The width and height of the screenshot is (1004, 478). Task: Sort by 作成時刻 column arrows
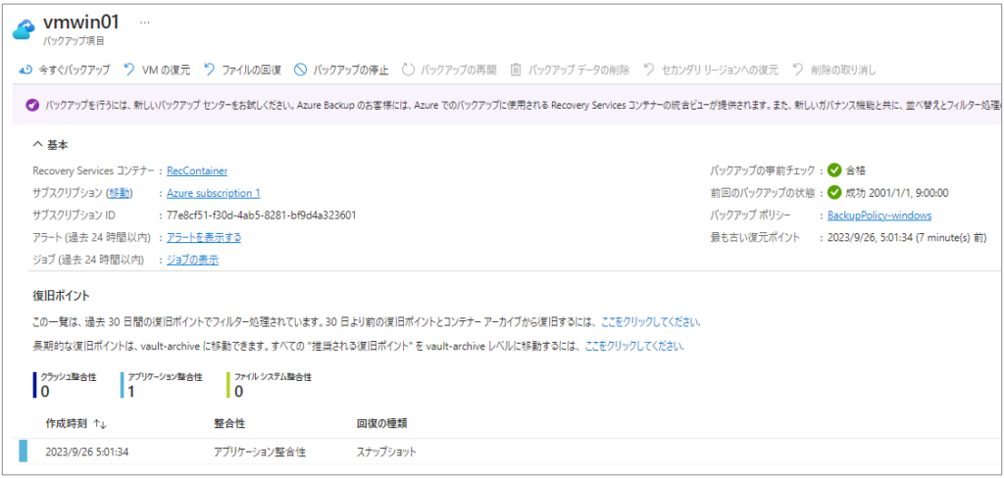(100, 423)
